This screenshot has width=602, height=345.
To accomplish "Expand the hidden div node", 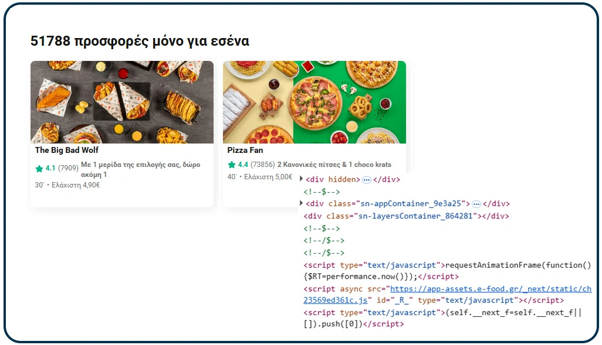I will [x=302, y=179].
